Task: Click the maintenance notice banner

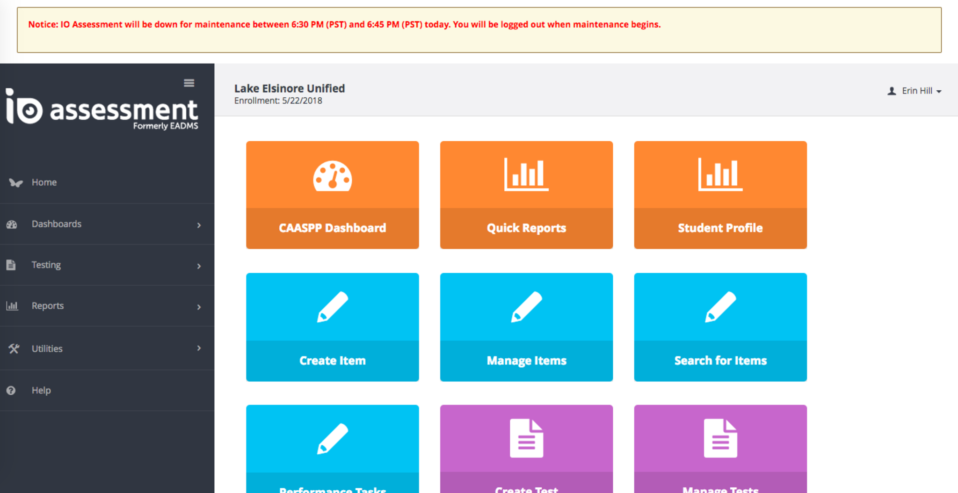Action: click(x=479, y=29)
